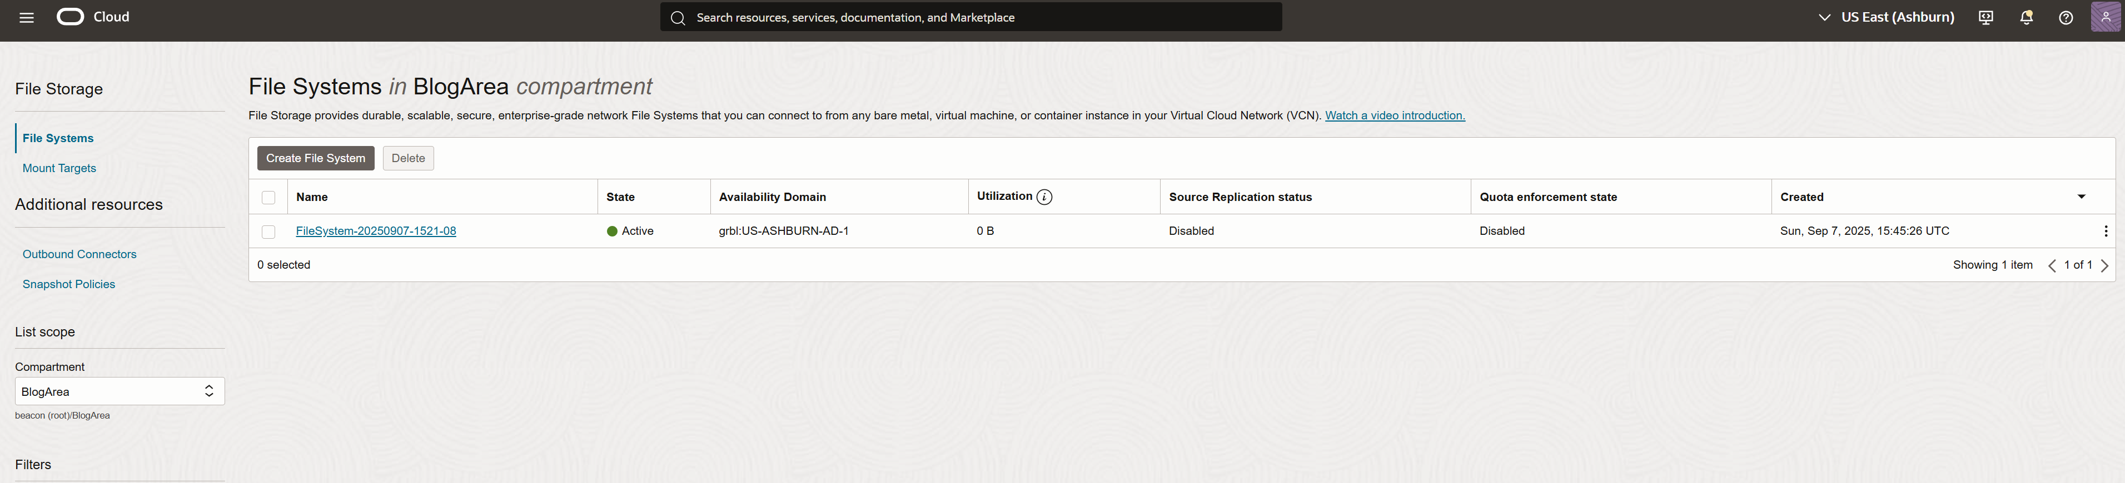Open the FileSystem-20250907-1521-08 link
Screen dimensions: 2125x483
click(x=376, y=232)
